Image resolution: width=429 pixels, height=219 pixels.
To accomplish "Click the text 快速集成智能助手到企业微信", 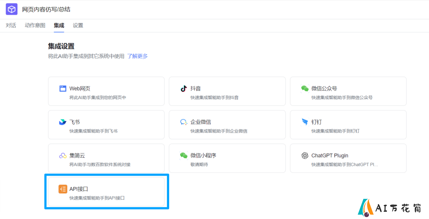I will tap(219, 131).
